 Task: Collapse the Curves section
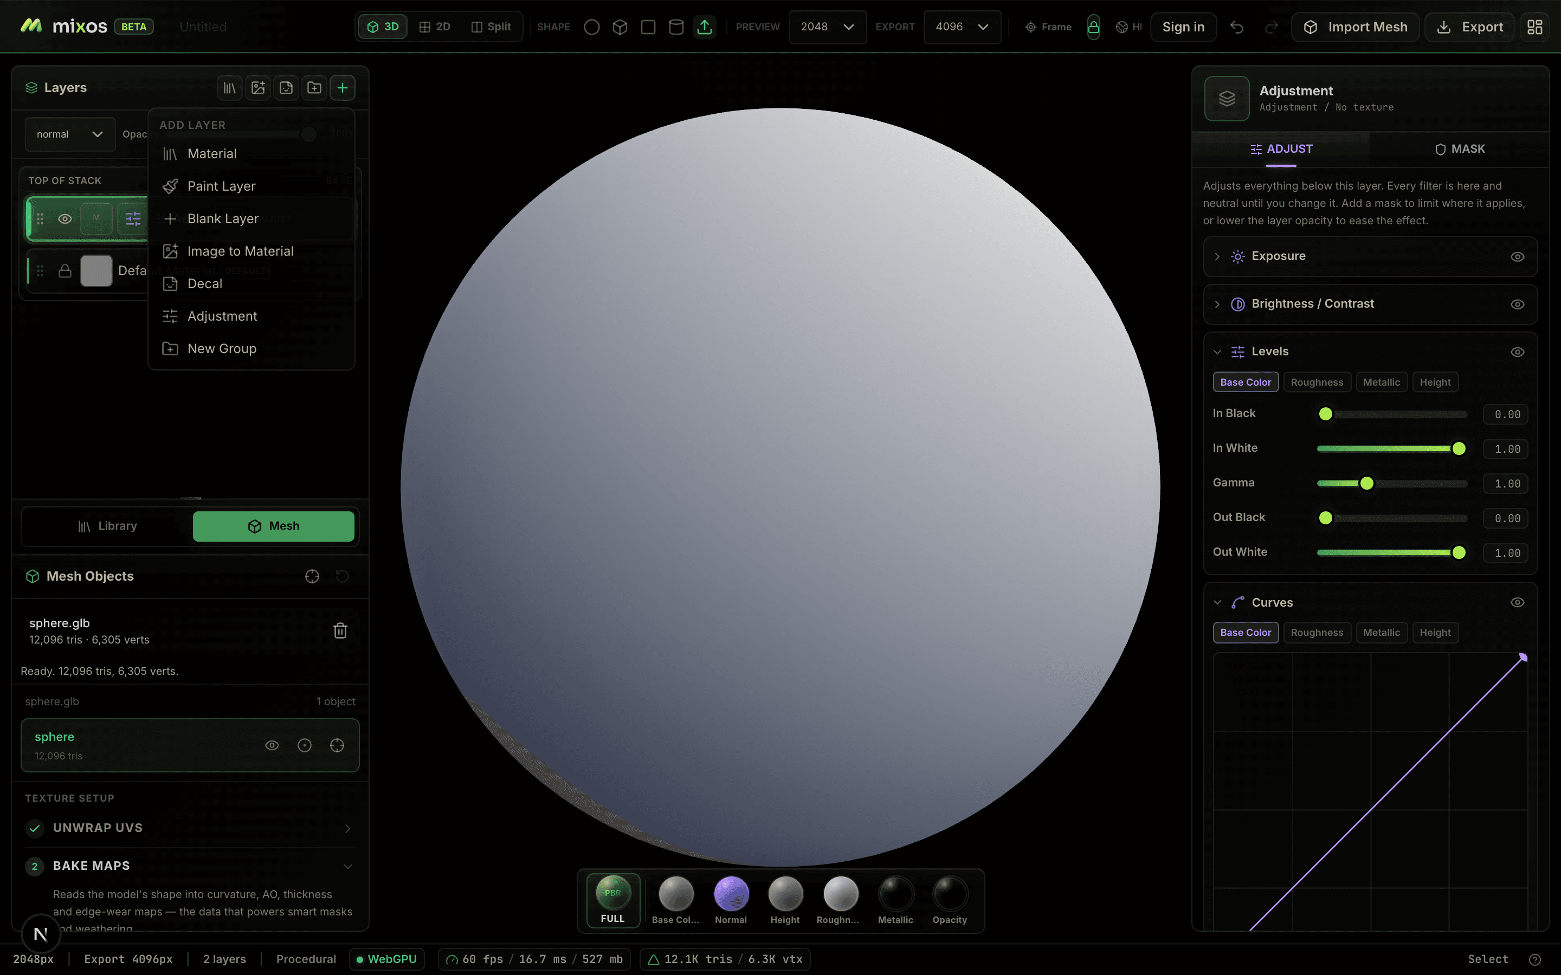coord(1217,602)
